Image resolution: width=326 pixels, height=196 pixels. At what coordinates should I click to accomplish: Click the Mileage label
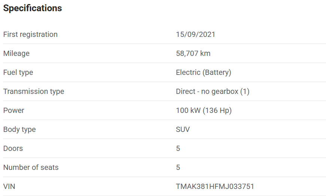(16, 53)
